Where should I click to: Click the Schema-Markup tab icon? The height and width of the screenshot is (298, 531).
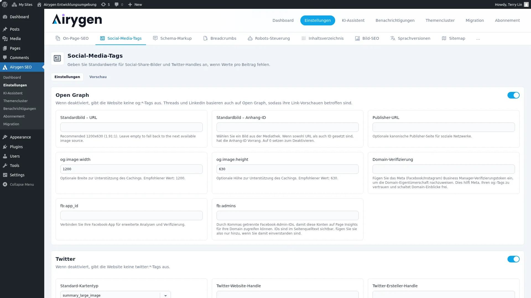tap(155, 38)
